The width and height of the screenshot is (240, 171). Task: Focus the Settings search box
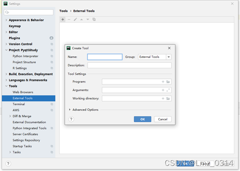29,12
